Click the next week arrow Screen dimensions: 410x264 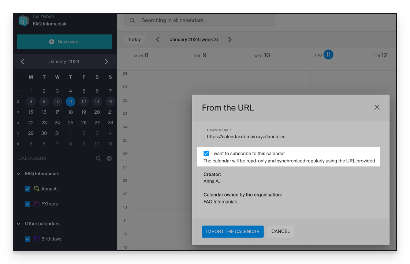tap(230, 39)
